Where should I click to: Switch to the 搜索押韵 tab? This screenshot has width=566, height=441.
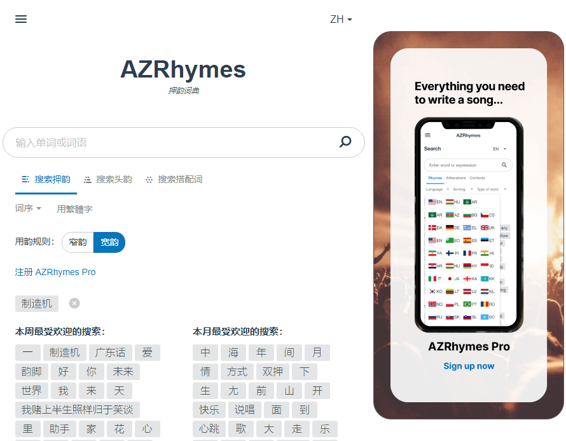tap(46, 180)
